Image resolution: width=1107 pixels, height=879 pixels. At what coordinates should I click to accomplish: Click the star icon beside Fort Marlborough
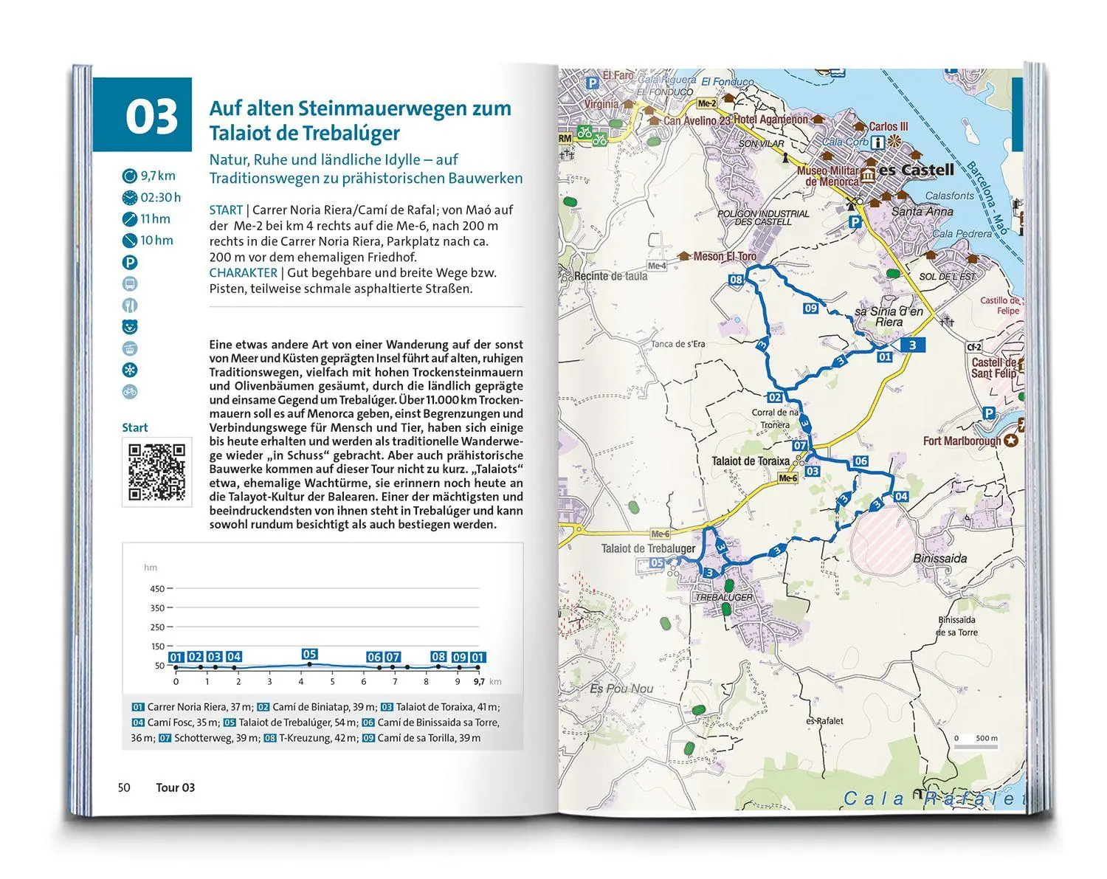tap(1012, 441)
